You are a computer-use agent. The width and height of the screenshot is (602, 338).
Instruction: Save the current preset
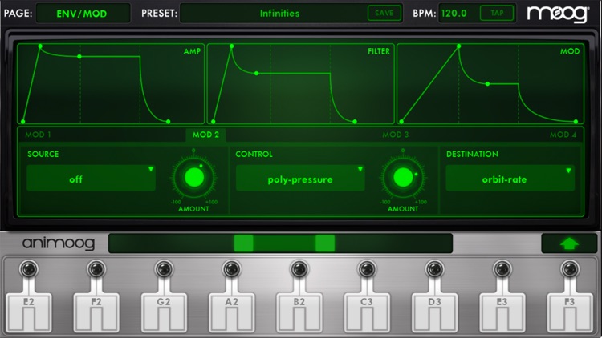[x=384, y=13]
